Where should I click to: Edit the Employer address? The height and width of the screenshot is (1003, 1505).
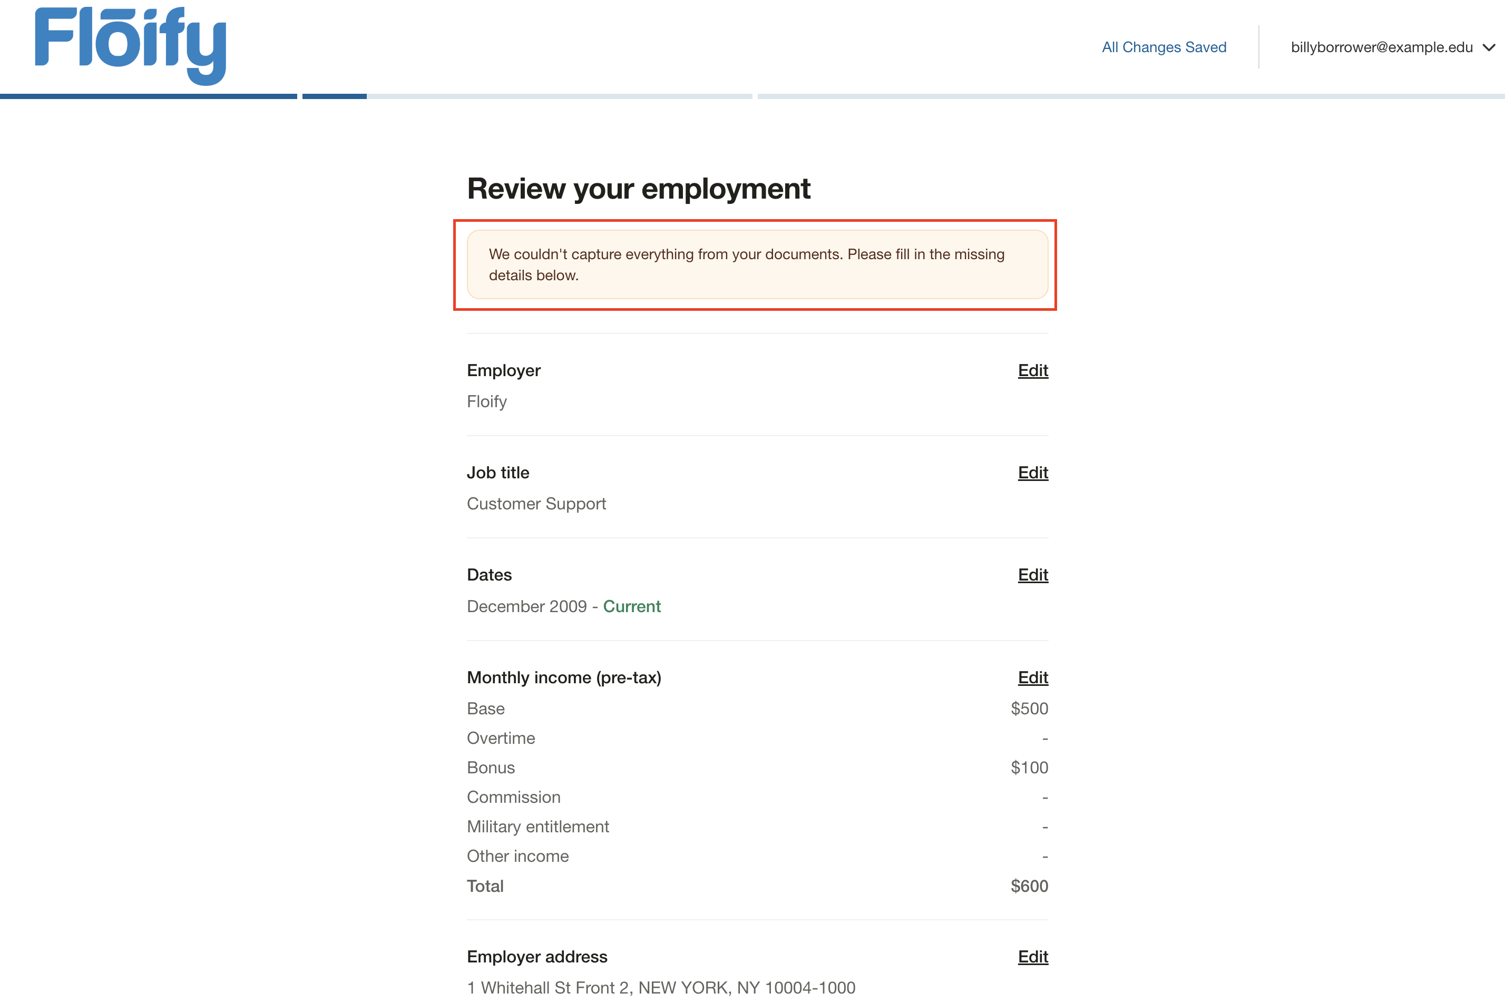(x=1032, y=956)
